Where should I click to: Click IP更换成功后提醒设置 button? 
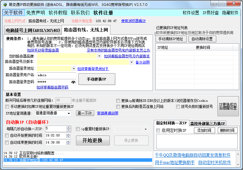pyautogui.click(x=228, y=106)
